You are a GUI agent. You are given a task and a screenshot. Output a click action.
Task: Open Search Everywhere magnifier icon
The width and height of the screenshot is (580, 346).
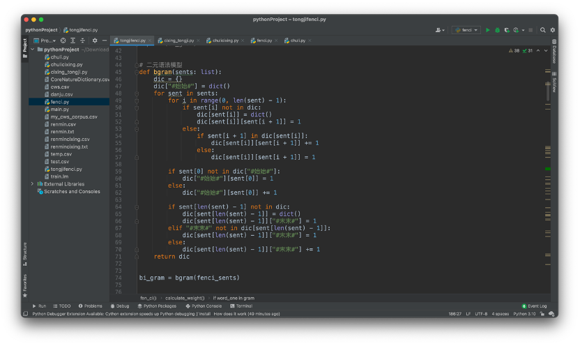pos(542,30)
